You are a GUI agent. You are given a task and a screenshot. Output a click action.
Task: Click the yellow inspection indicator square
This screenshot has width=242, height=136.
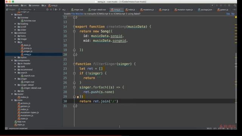tap(236, 17)
